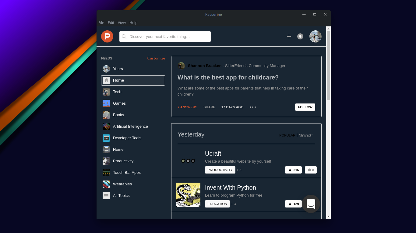Image resolution: width=416 pixels, height=233 pixels.
Task: Select the Tech feed label
Action: 117,92
